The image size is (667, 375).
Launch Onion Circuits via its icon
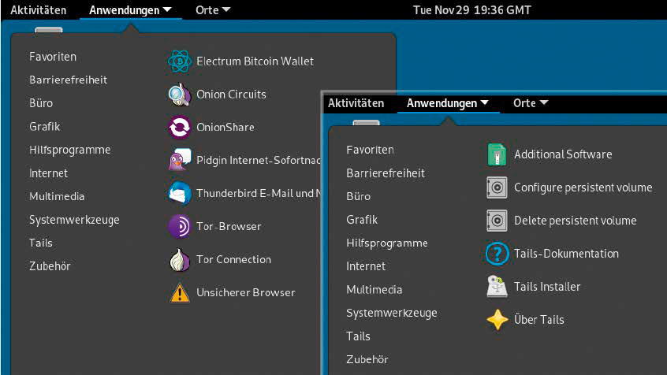(180, 95)
